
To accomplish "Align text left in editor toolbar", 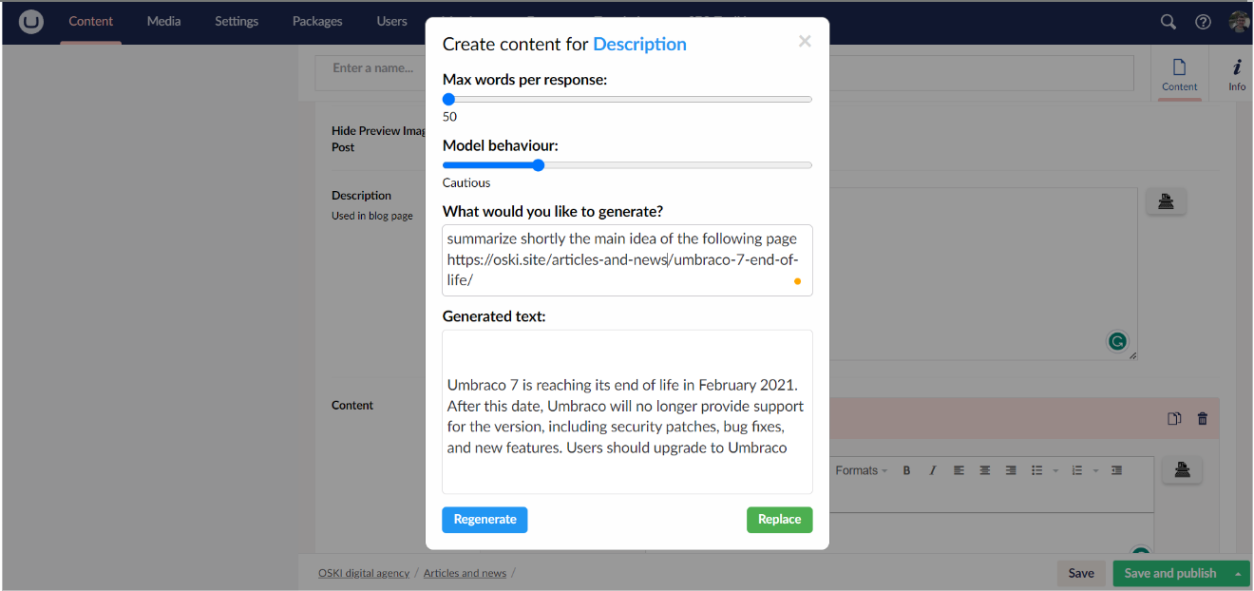I will click(x=959, y=470).
